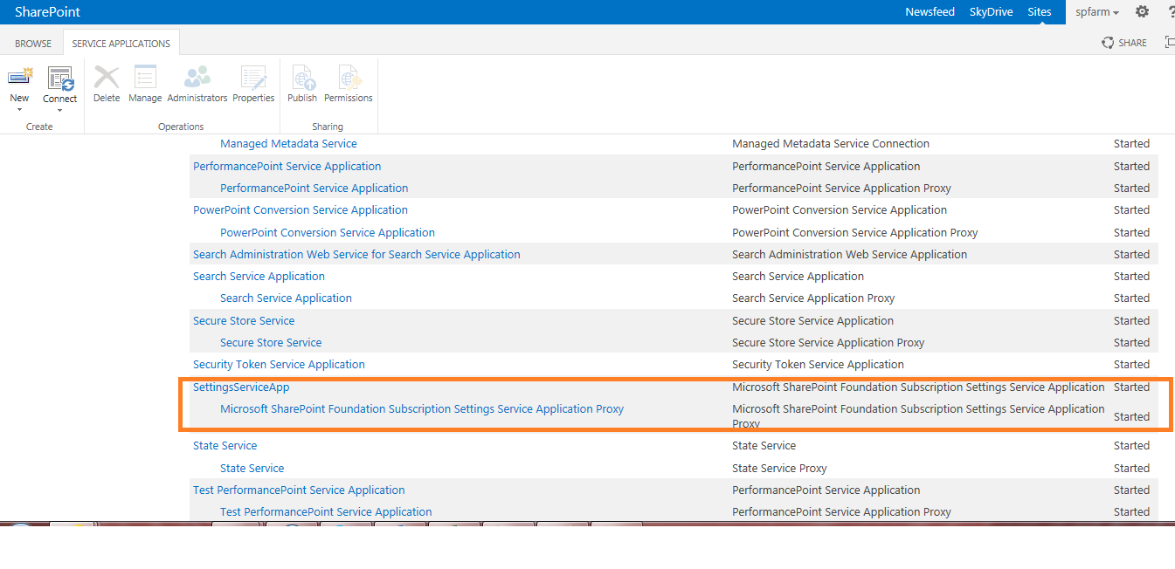
Task: Open the SettingsServiceApp link
Action: tap(241, 387)
